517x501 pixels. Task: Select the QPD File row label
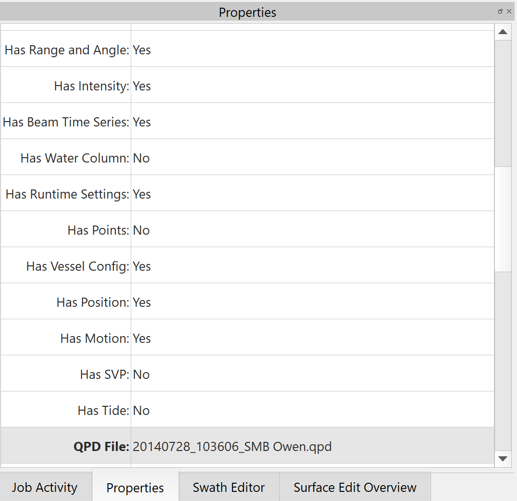point(101,447)
